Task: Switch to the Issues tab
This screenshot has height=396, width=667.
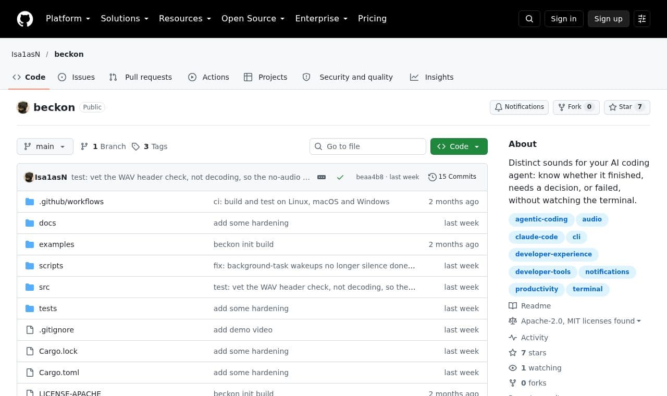Action: (76, 77)
